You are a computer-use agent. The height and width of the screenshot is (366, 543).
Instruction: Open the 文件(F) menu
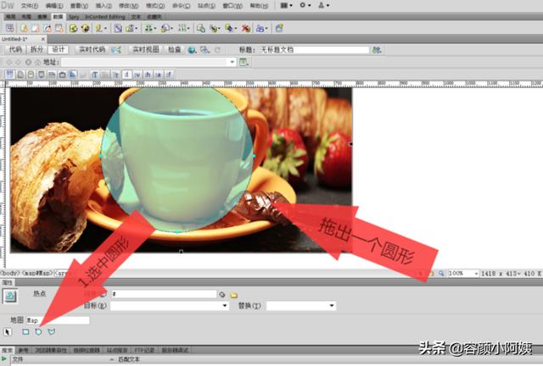(30, 6)
